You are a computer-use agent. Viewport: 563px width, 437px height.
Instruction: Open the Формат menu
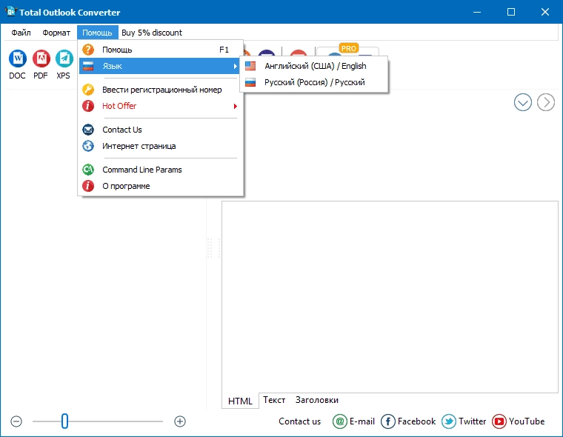click(56, 33)
